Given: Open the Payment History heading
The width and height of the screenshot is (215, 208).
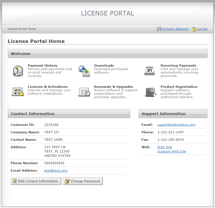Looking at the screenshot, I should coord(42,66).
